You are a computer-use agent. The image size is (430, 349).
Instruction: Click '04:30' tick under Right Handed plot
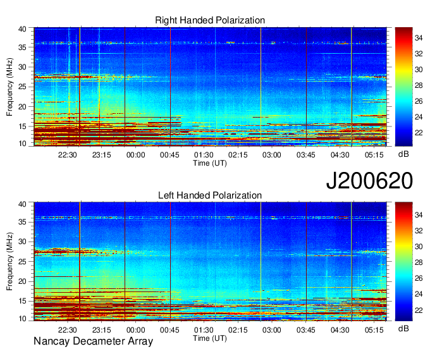click(x=340, y=155)
